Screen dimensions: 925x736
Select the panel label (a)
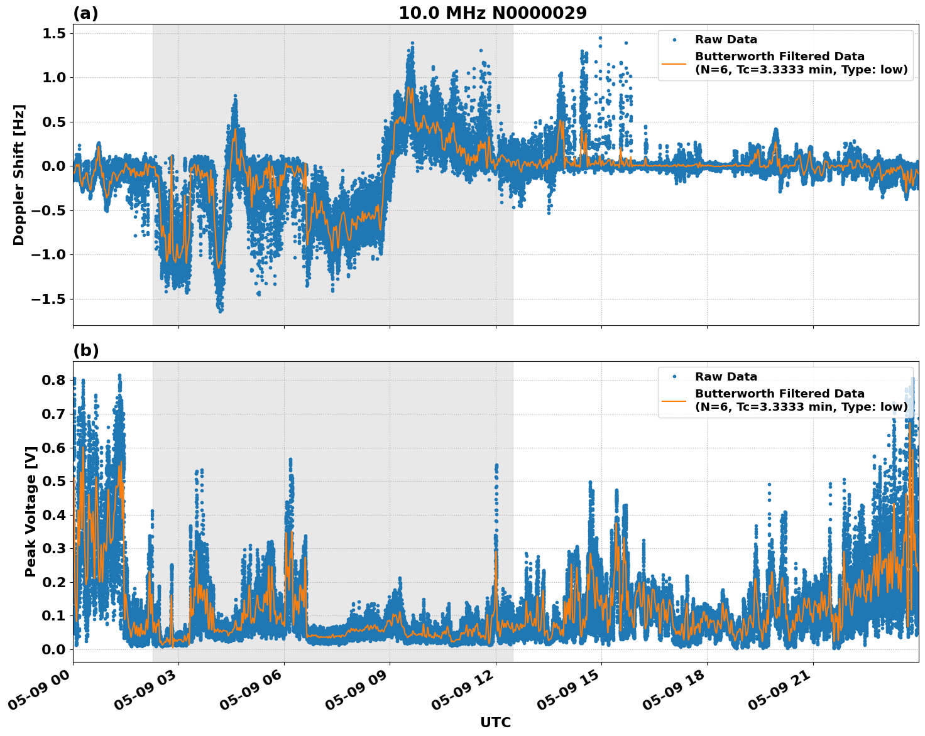click(x=87, y=11)
